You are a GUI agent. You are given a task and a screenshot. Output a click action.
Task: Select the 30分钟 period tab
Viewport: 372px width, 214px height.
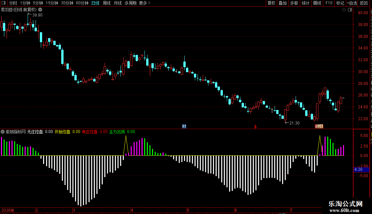pos(67,3)
